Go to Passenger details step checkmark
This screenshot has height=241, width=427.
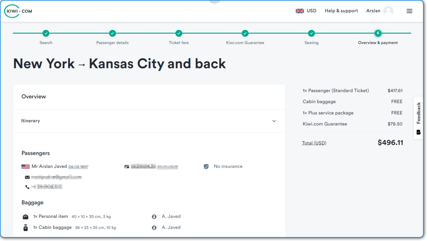112,33
